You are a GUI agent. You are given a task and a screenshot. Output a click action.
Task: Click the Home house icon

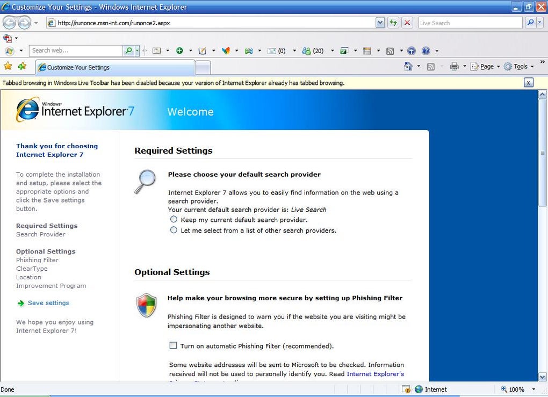408,66
